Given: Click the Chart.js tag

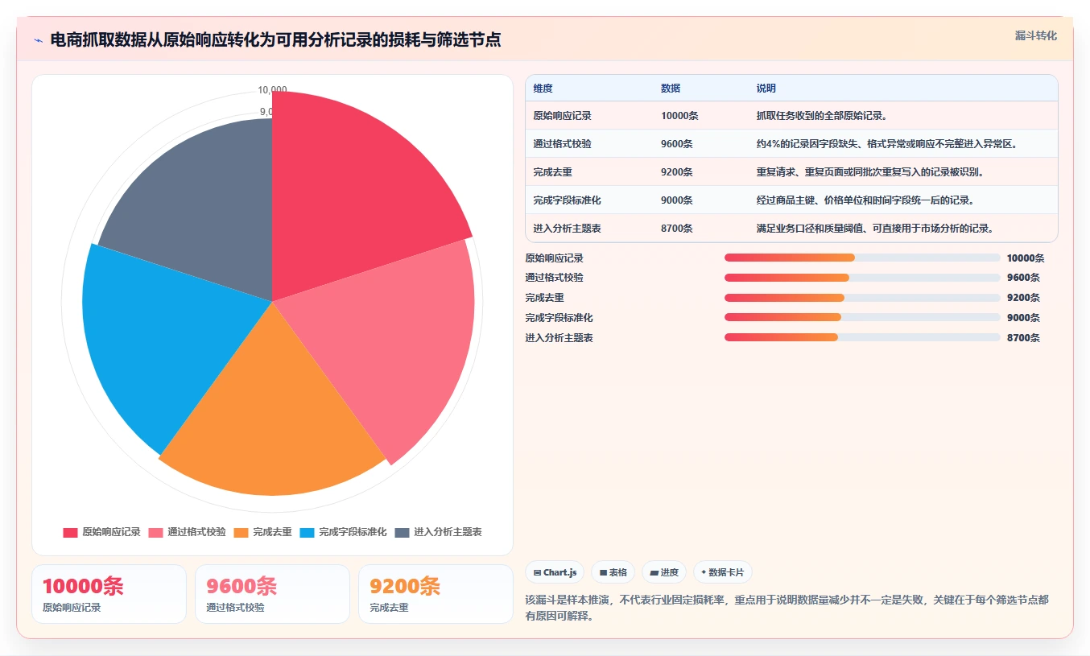Looking at the screenshot, I should point(555,572).
